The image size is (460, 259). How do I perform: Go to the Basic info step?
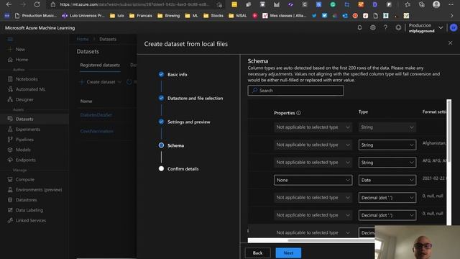[x=178, y=75]
